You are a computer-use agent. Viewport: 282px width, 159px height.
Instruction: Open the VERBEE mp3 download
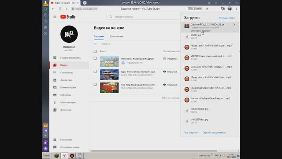pos(210,57)
